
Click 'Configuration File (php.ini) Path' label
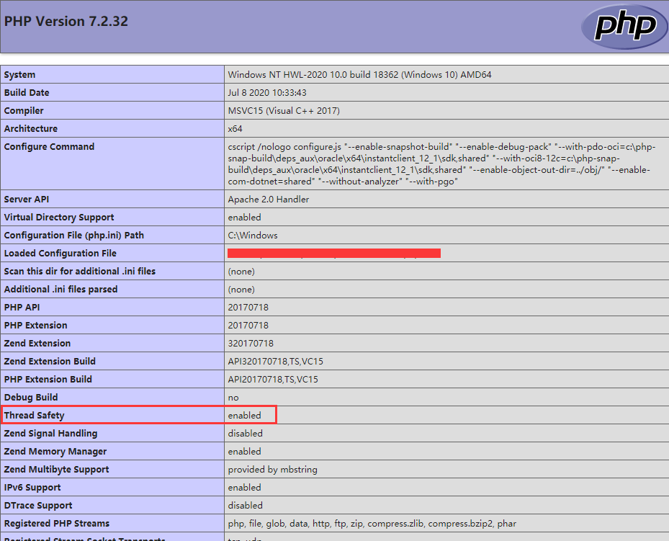pos(73,235)
